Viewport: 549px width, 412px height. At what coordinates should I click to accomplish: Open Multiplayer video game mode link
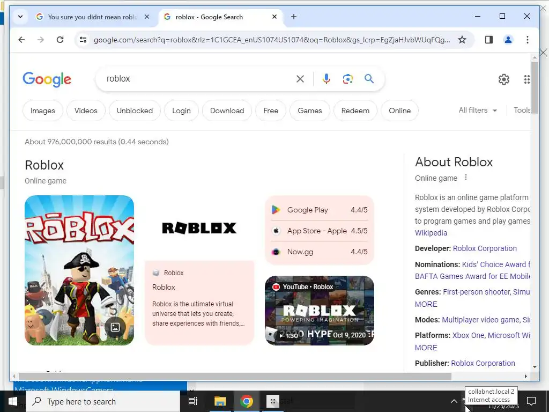coord(480,320)
